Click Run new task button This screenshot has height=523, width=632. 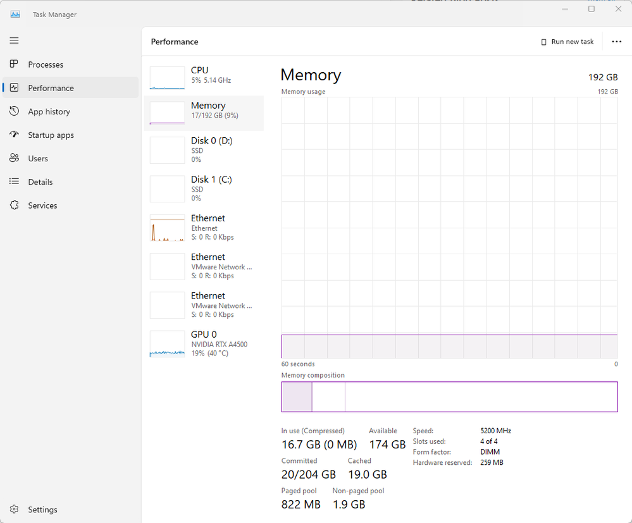point(567,42)
